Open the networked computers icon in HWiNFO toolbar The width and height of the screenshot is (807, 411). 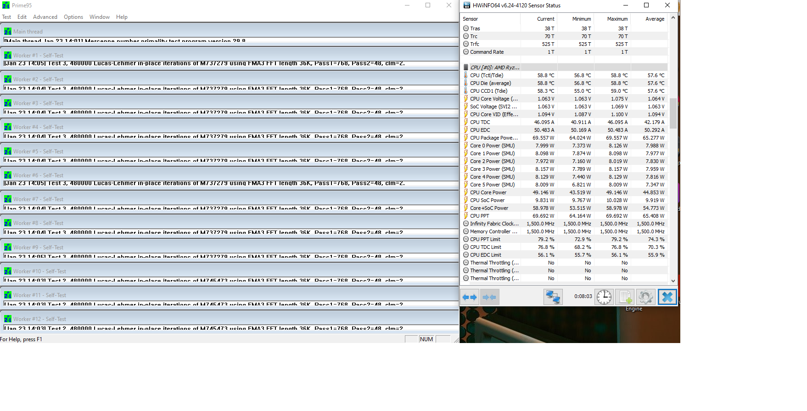[x=553, y=297]
